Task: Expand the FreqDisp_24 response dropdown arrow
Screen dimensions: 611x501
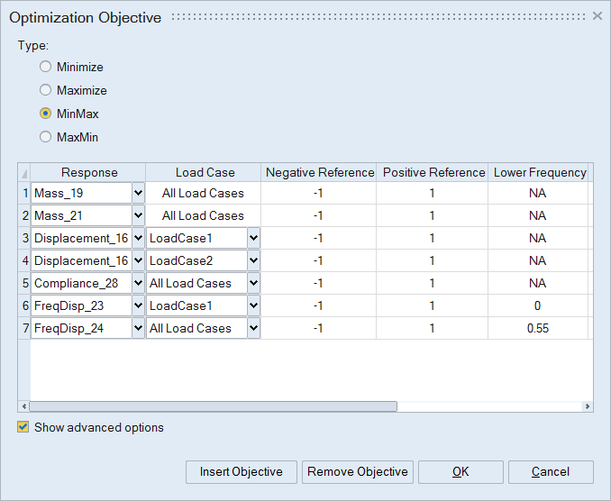Action: click(138, 328)
